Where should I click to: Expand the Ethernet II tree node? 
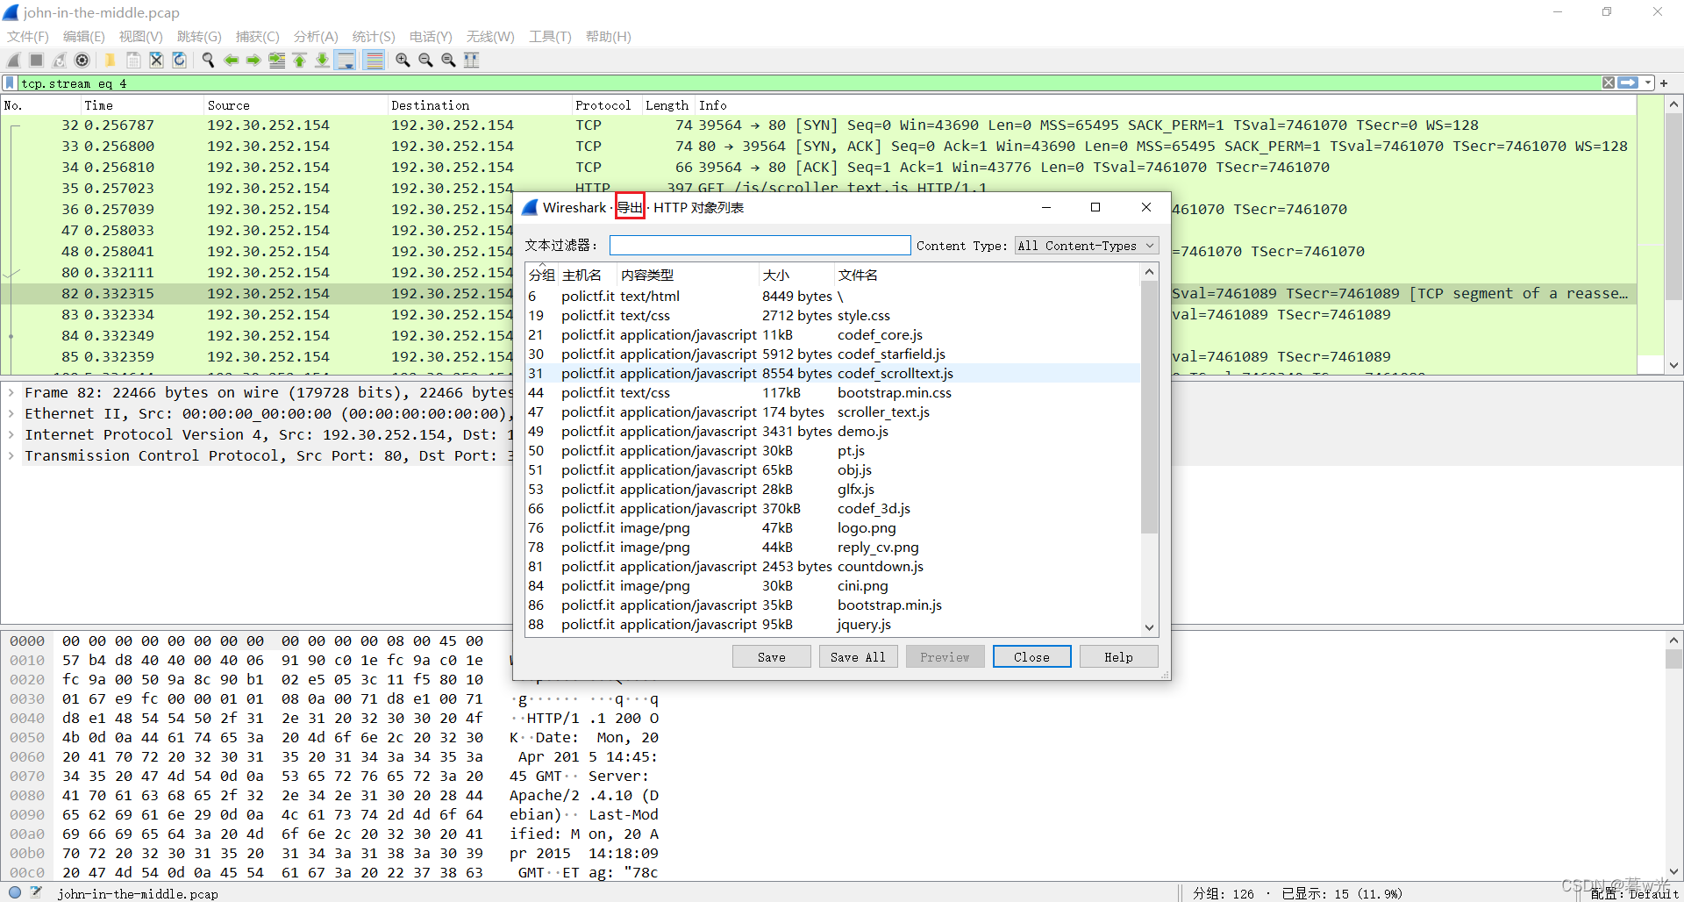coord(11,413)
